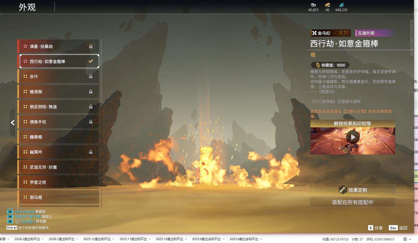Click the 分享 share button
This screenshot has width=418, height=243.
click(x=375, y=228)
